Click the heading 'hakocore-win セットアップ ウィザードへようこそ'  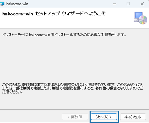54,14
